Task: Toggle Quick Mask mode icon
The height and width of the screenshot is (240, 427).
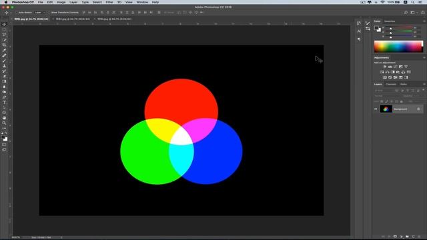Action: tap(4, 145)
